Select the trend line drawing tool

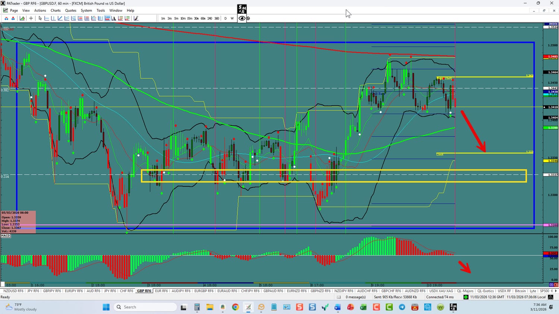click(x=60, y=18)
